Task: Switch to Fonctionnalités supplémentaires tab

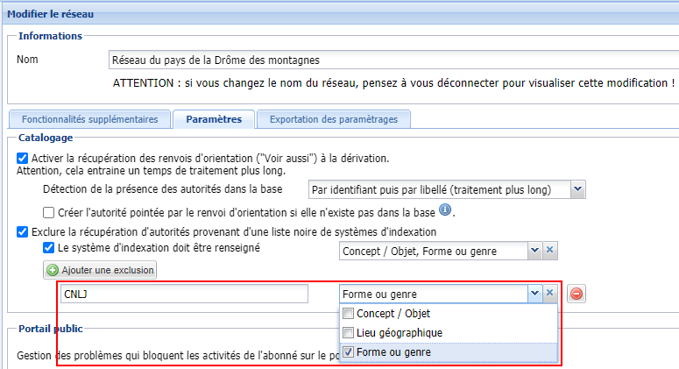Action: pos(89,119)
